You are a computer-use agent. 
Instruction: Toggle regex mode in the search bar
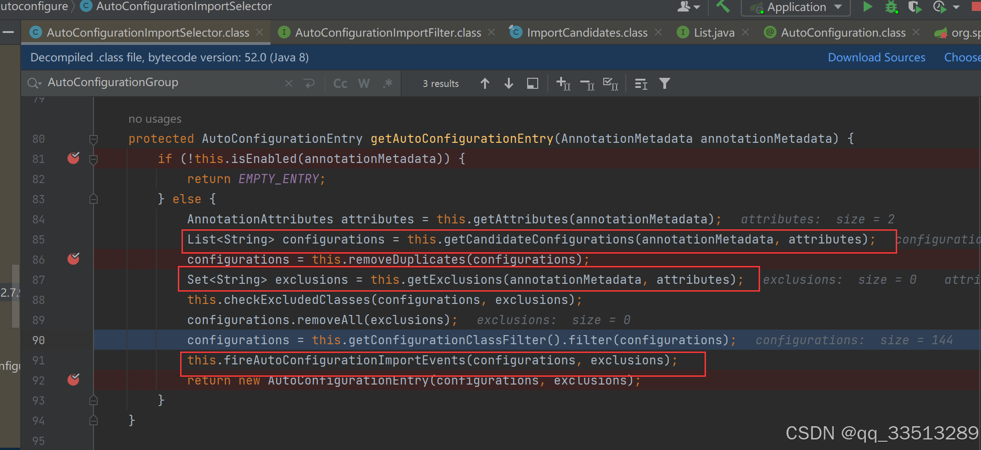tap(387, 83)
